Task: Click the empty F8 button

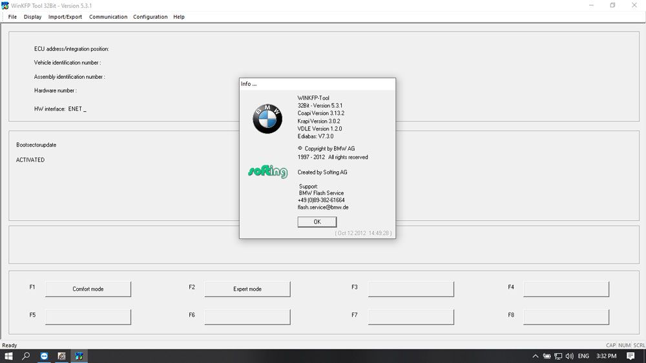Action: coord(566,317)
